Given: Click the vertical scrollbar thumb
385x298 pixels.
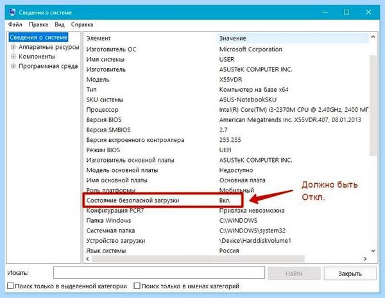Looking at the screenshot, I should tap(373, 105).
